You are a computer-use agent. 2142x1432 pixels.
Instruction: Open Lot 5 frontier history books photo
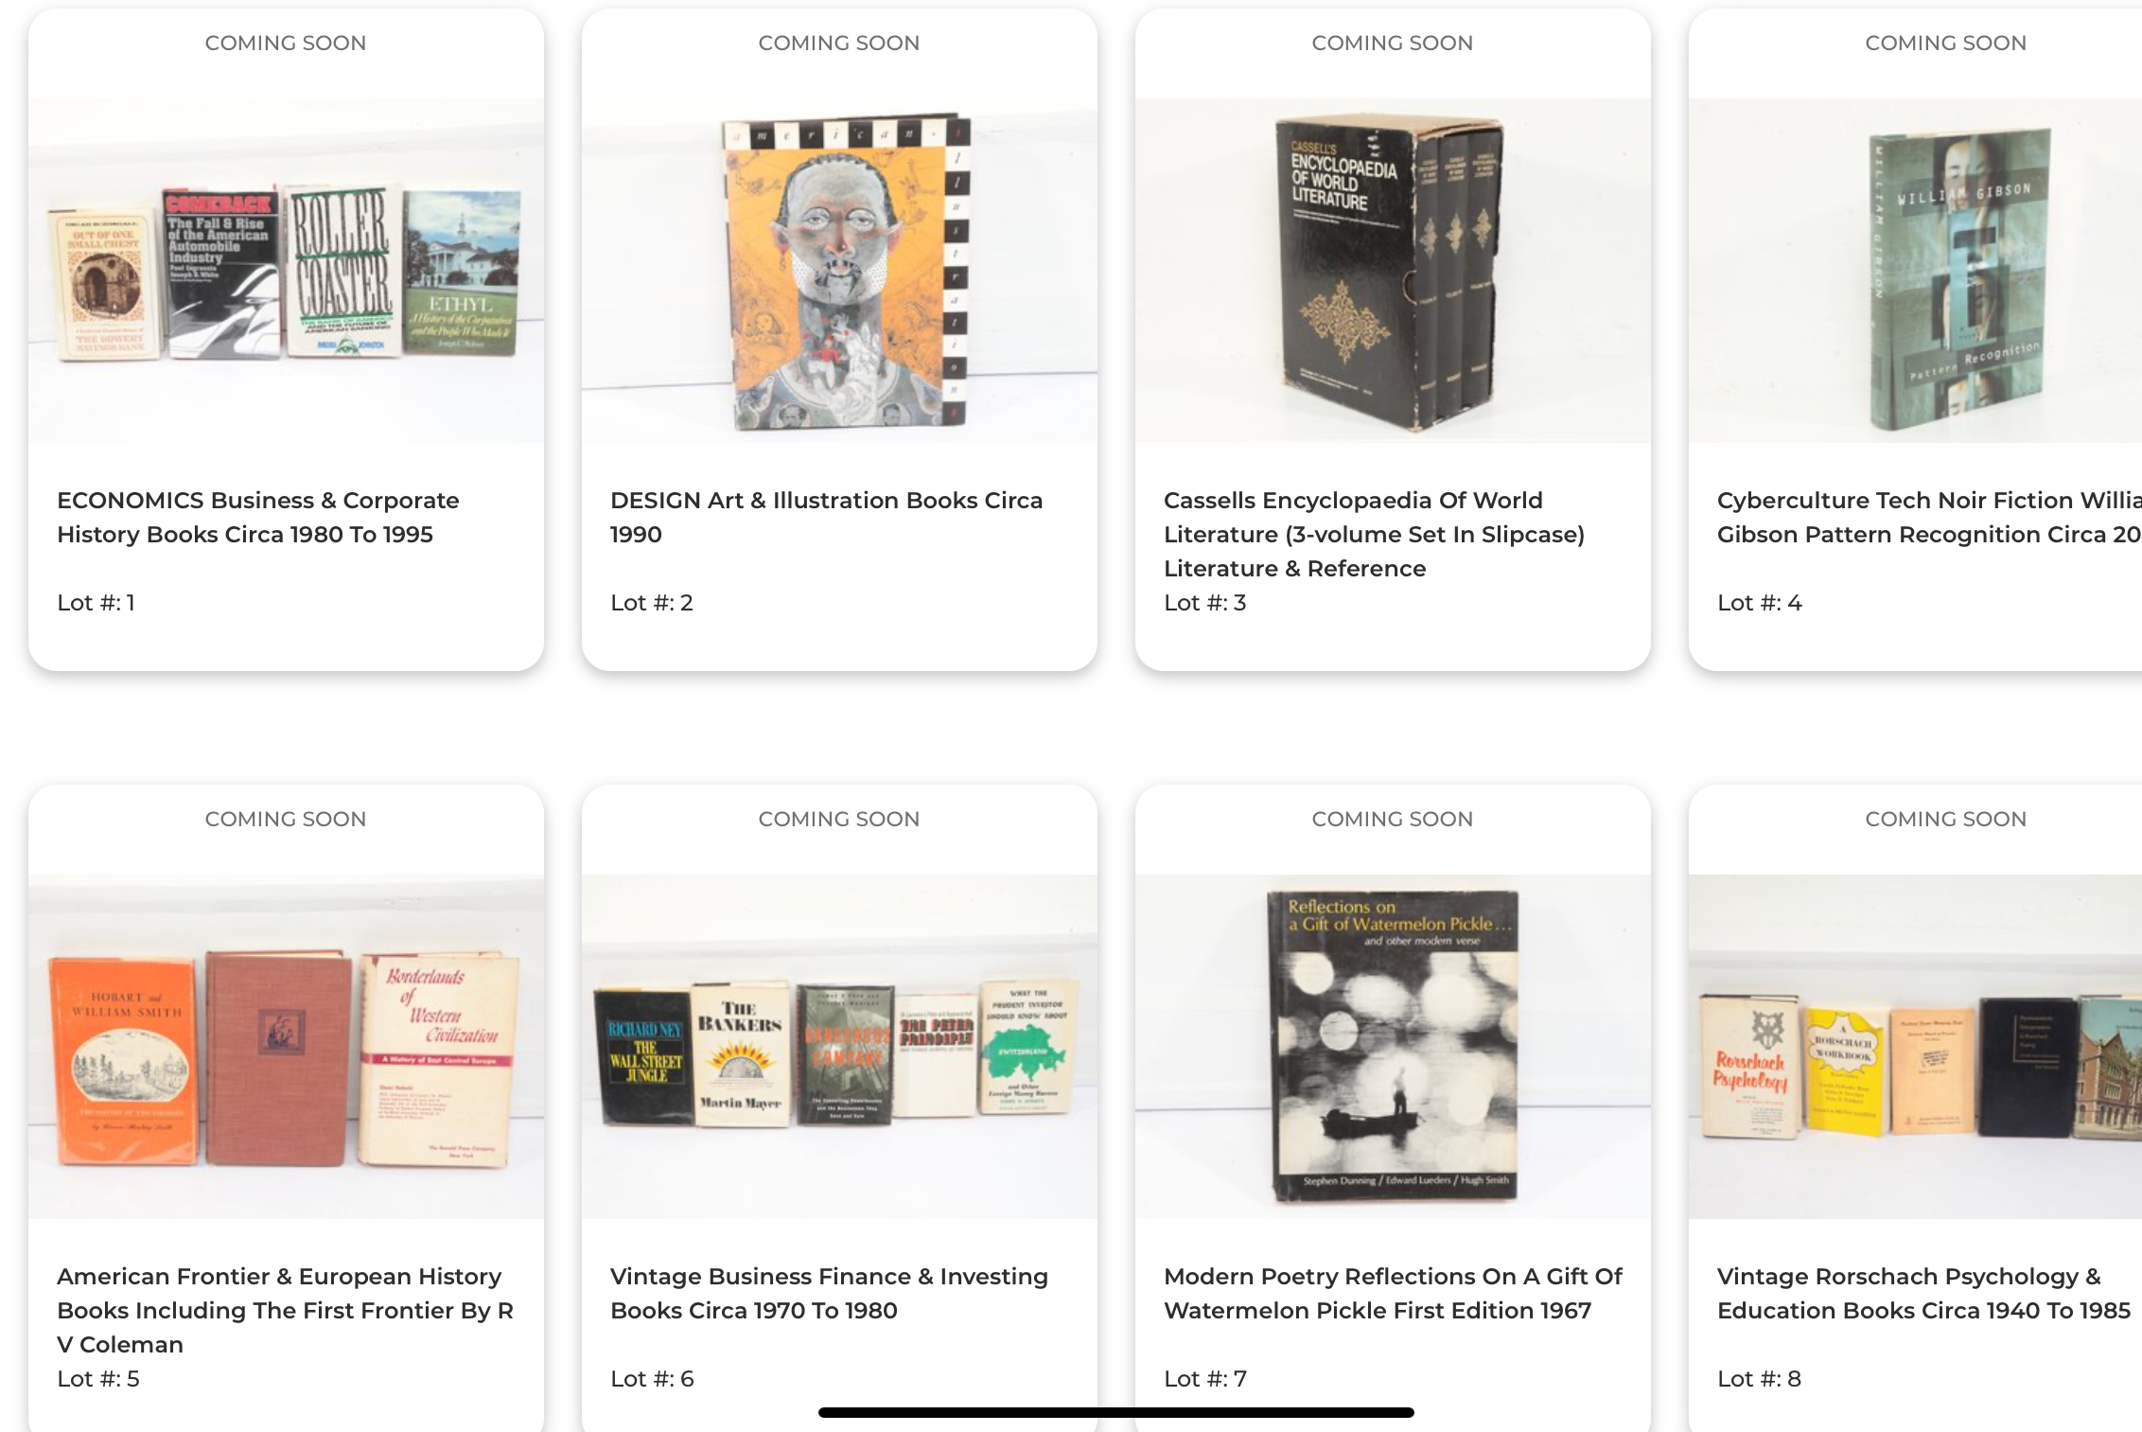click(286, 1047)
